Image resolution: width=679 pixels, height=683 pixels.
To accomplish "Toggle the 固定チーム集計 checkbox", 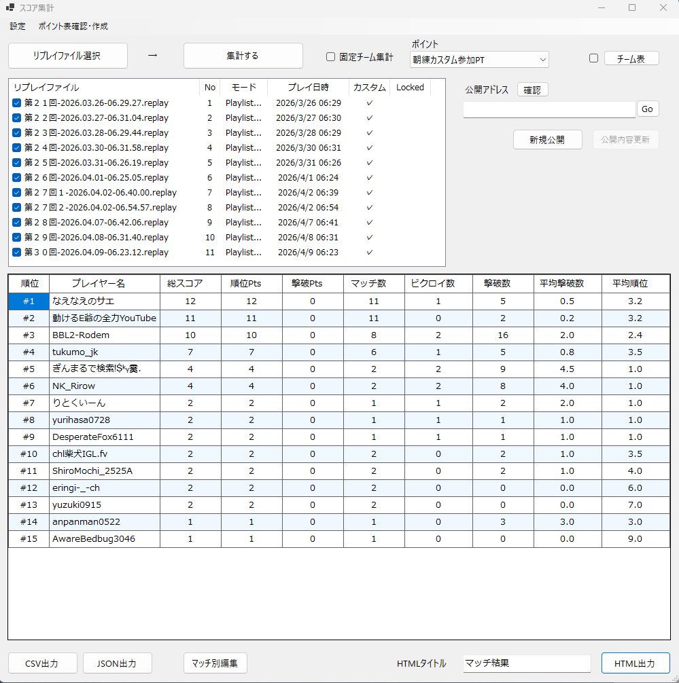I will pos(330,56).
